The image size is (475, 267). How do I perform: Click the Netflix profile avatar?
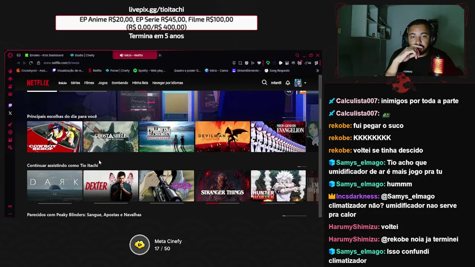pyautogui.click(x=298, y=83)
